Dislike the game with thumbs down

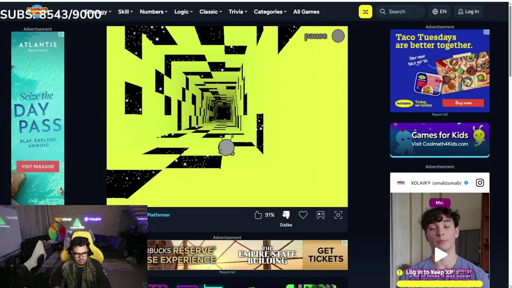coord(286,215)
